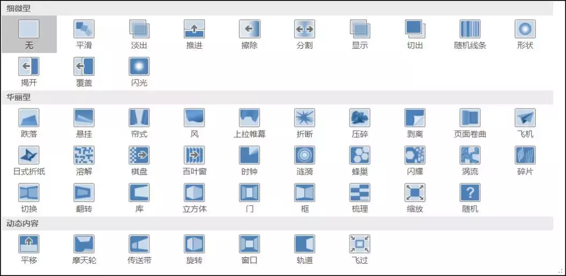This screenshot has width=566, height=276.
Task: Select the 涡流 vortex transition
Action: coord(470,161)
